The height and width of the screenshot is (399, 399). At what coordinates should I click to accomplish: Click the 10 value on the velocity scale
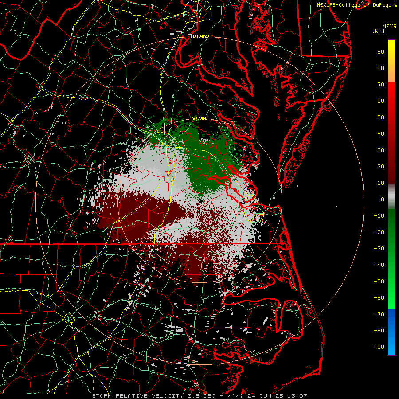[381, 183]
